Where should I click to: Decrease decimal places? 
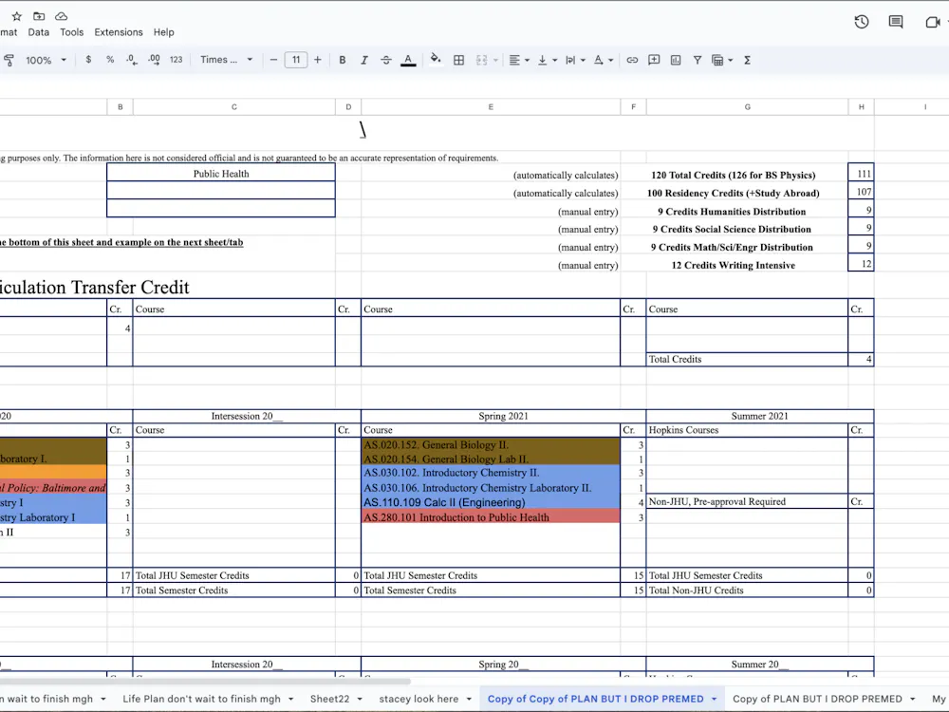tap(131, 60)
